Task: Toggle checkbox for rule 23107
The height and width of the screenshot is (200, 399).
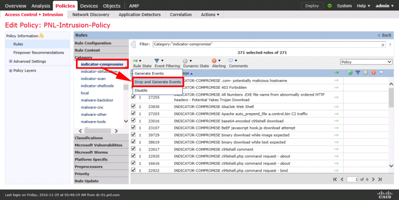Action: tap(133, 127)
